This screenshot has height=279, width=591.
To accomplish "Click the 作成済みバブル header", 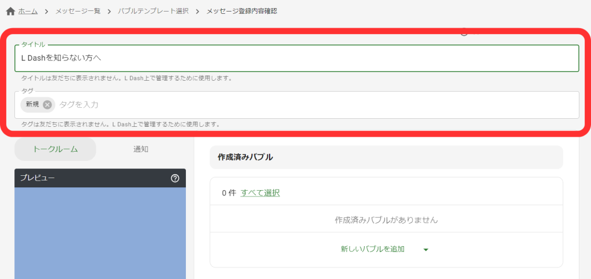I will point(386,157).
